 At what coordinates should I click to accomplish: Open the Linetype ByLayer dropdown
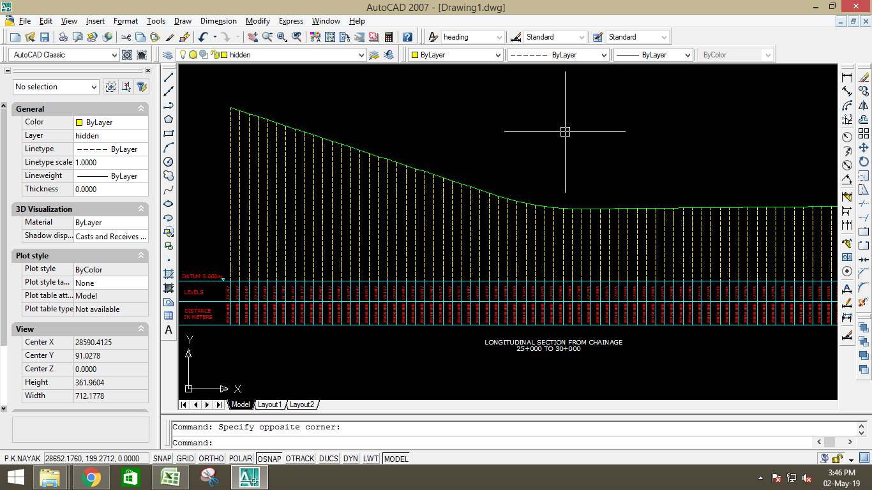click(604, 54)
